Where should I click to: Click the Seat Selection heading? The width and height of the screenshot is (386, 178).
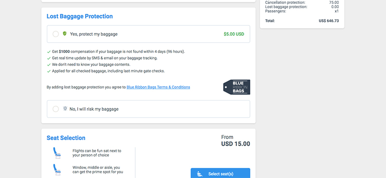(x=66, y=138)
